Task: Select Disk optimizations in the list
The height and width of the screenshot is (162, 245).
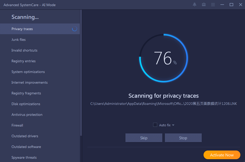Action: (40, 104)
